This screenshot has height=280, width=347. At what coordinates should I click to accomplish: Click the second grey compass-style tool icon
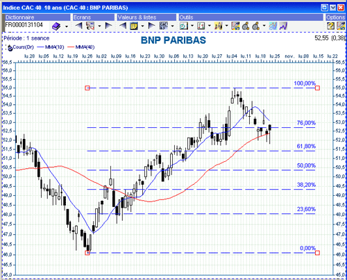pyautogui.click(x=255, y=26)
